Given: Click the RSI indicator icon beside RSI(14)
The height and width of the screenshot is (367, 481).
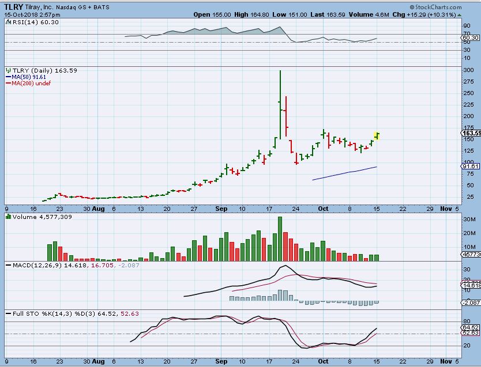Looking at the screenshot, I should tap(9, 22).
